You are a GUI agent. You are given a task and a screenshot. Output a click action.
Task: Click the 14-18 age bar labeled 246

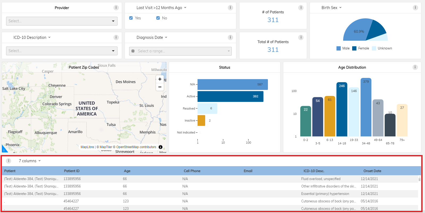(342, 109)
